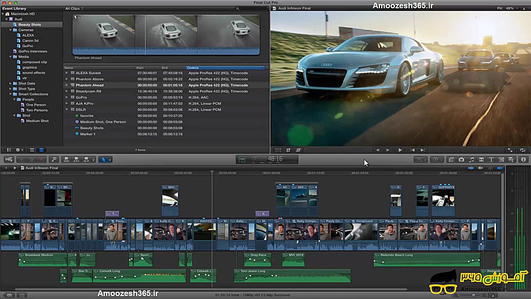The image size is (531, 299).
Task: Toggle video skimming in the timeline
Action: pyautogui.click(x=471, y=168)
